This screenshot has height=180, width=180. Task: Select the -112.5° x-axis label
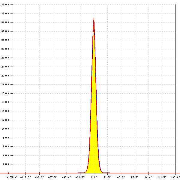click(25, 177)
